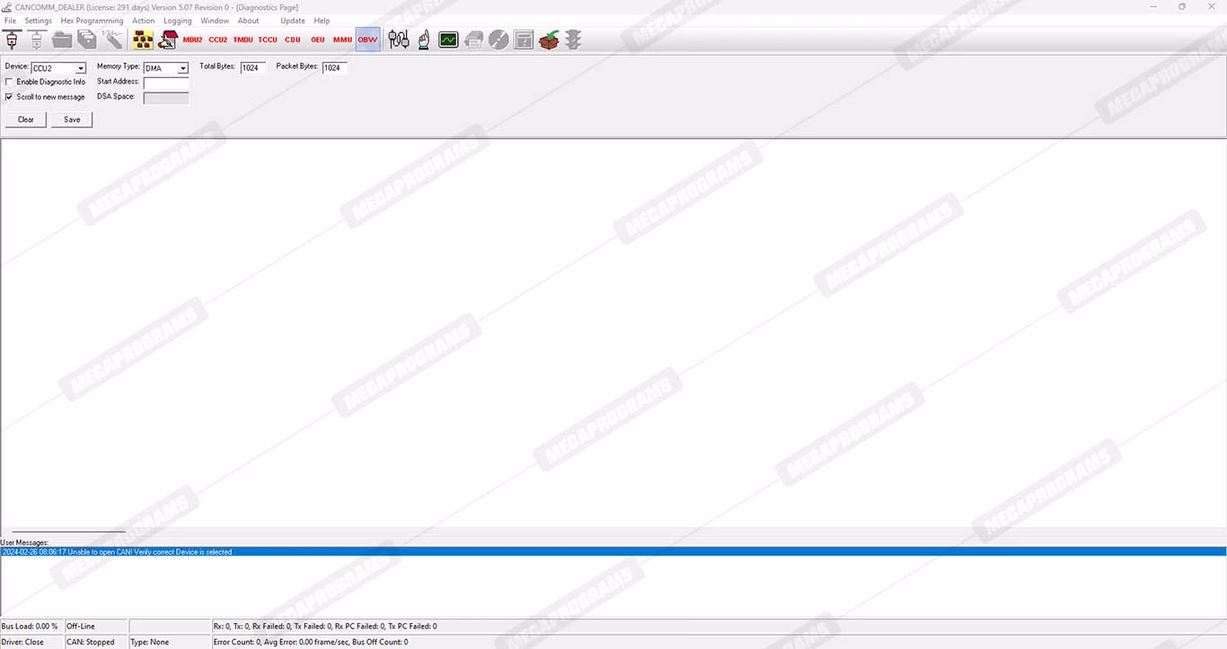Click the package box with green arrow icon

pyautogui.click(x=549, y=39)
